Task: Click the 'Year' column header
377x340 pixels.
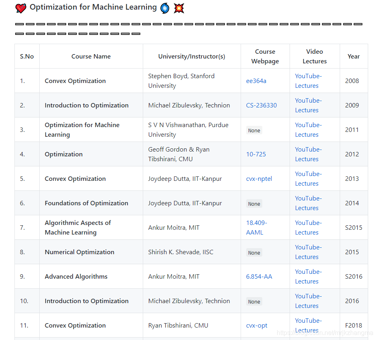Action: [x=353, y=57]
